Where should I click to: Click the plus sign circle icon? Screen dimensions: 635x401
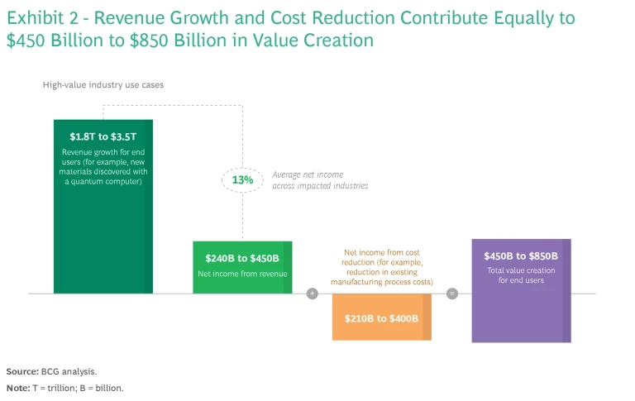click(x=313, y=294)
